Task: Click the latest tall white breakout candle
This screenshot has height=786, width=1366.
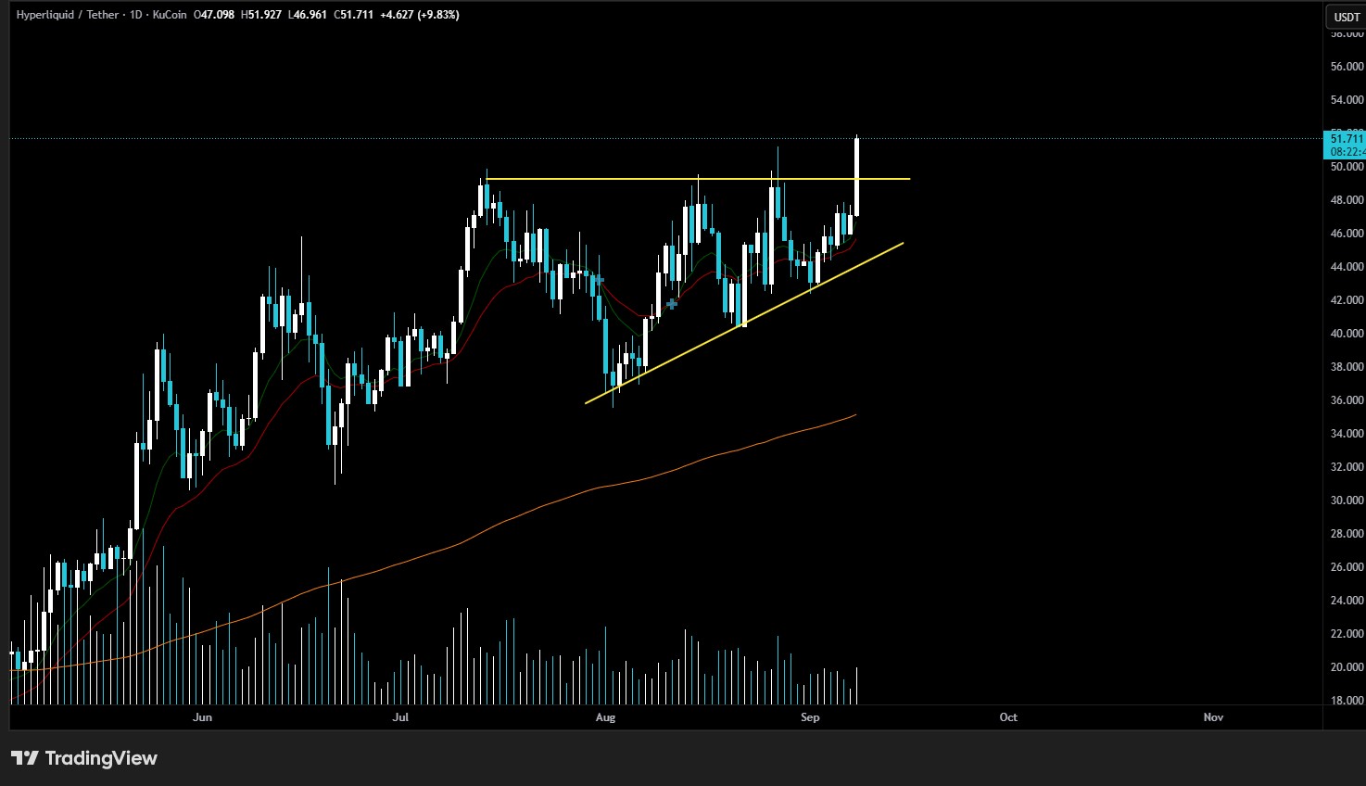Action: [857, 177]
